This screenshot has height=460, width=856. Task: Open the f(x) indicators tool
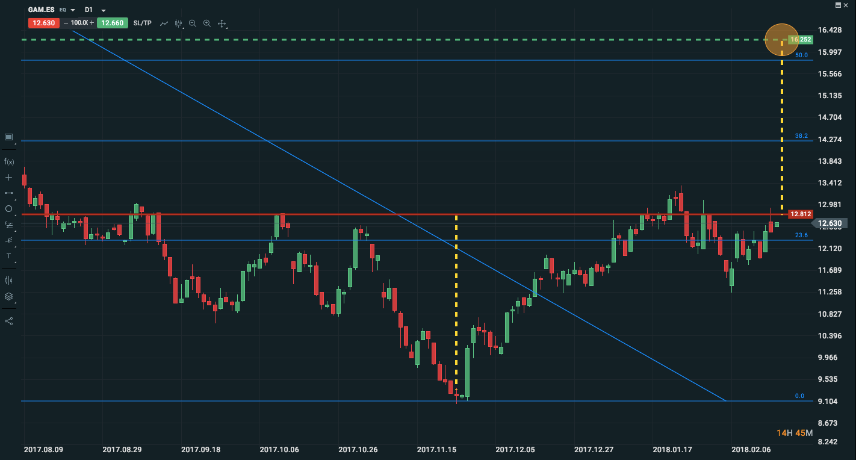point(8,161)
